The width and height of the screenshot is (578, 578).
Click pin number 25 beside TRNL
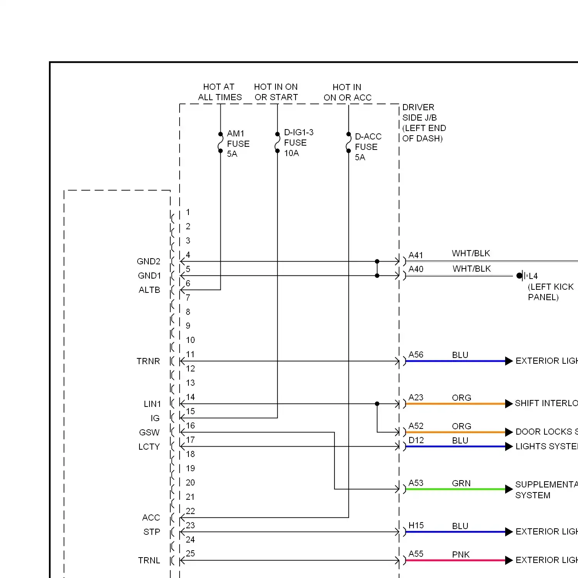coord(190,553)
